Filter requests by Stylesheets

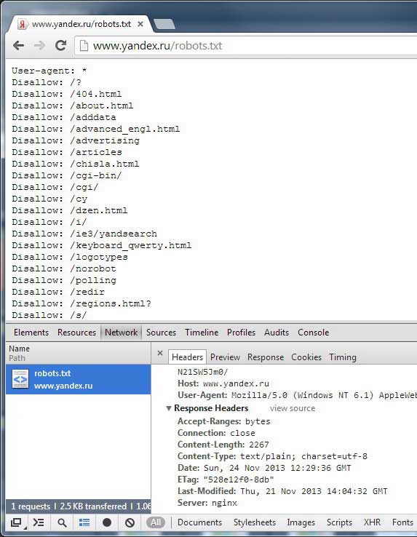(x=255, y=522)
